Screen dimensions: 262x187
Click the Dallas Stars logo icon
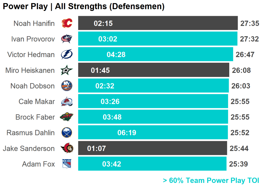click(x=67, y=70)
